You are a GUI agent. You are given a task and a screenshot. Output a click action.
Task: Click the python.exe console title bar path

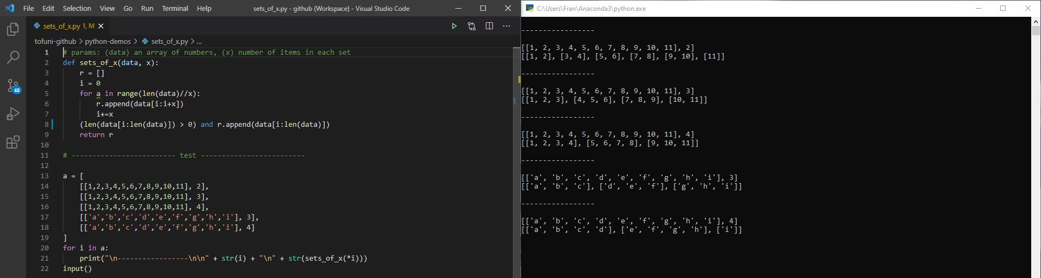[592, 8]
